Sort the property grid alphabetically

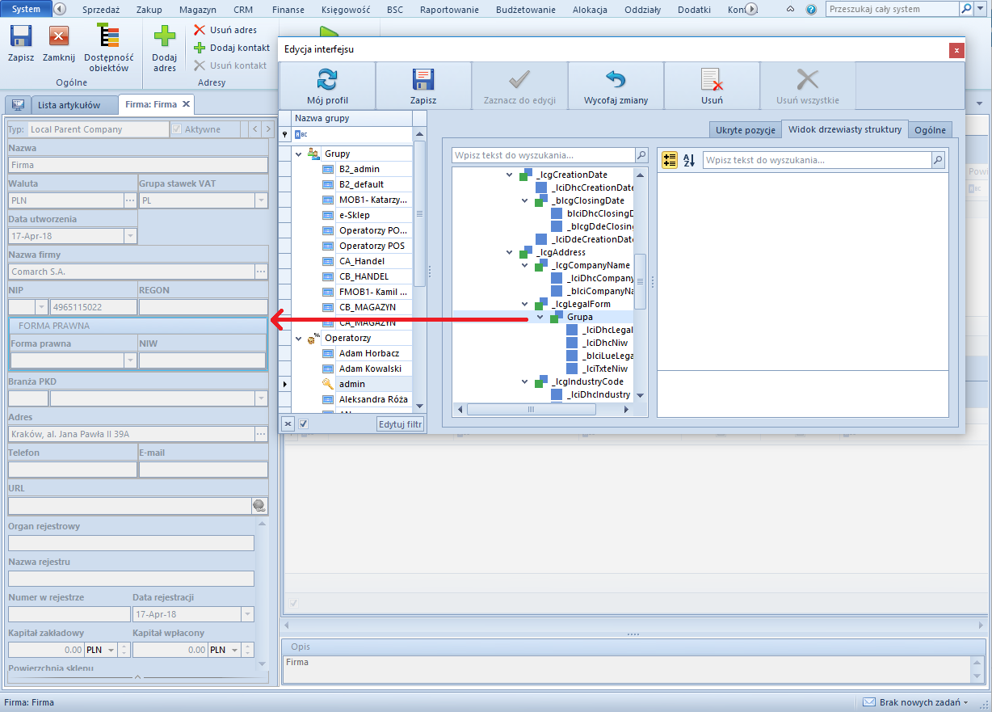pyautogui.click(x=689, y=160)
